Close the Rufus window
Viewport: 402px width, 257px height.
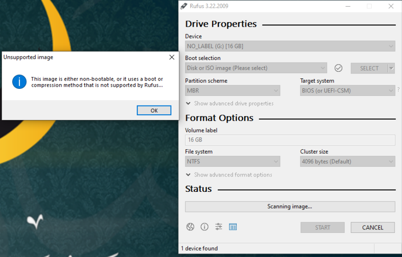pyautogui.click(x=391, y=6)
